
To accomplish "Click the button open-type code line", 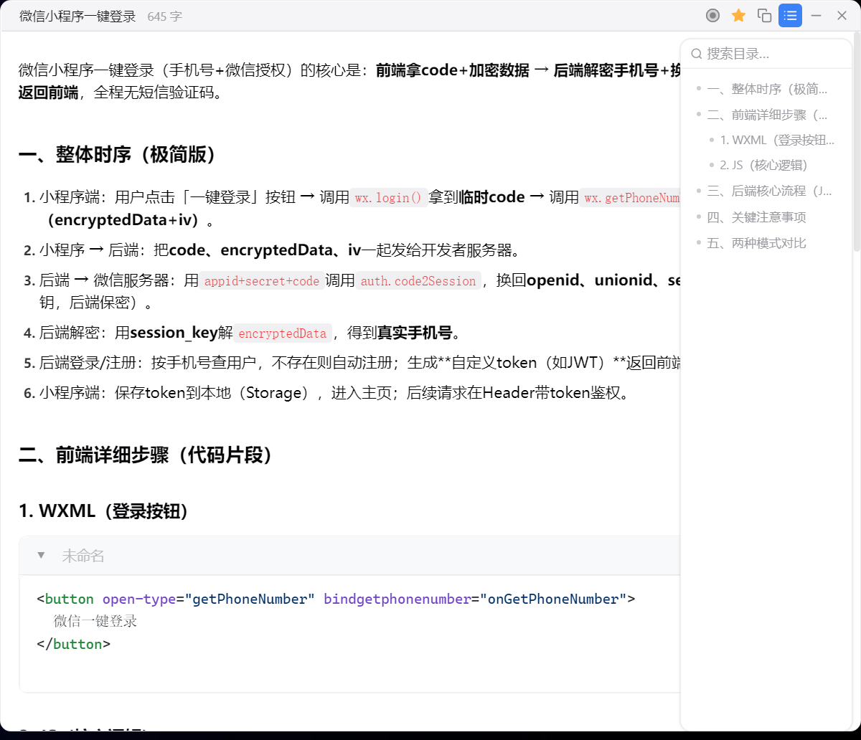I will point(336,599).
